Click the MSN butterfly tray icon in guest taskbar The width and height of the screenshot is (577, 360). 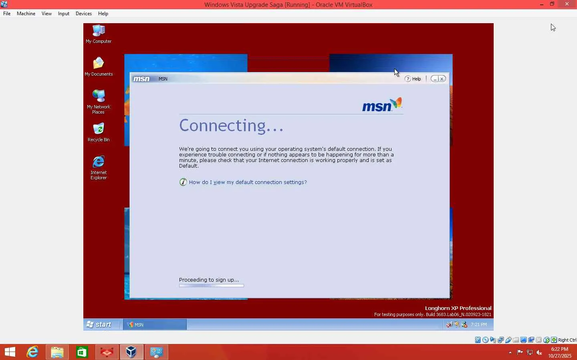click(x=464, y=325)
